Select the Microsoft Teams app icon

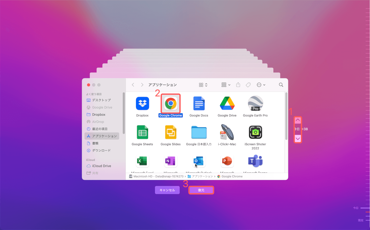pos(255,161)
